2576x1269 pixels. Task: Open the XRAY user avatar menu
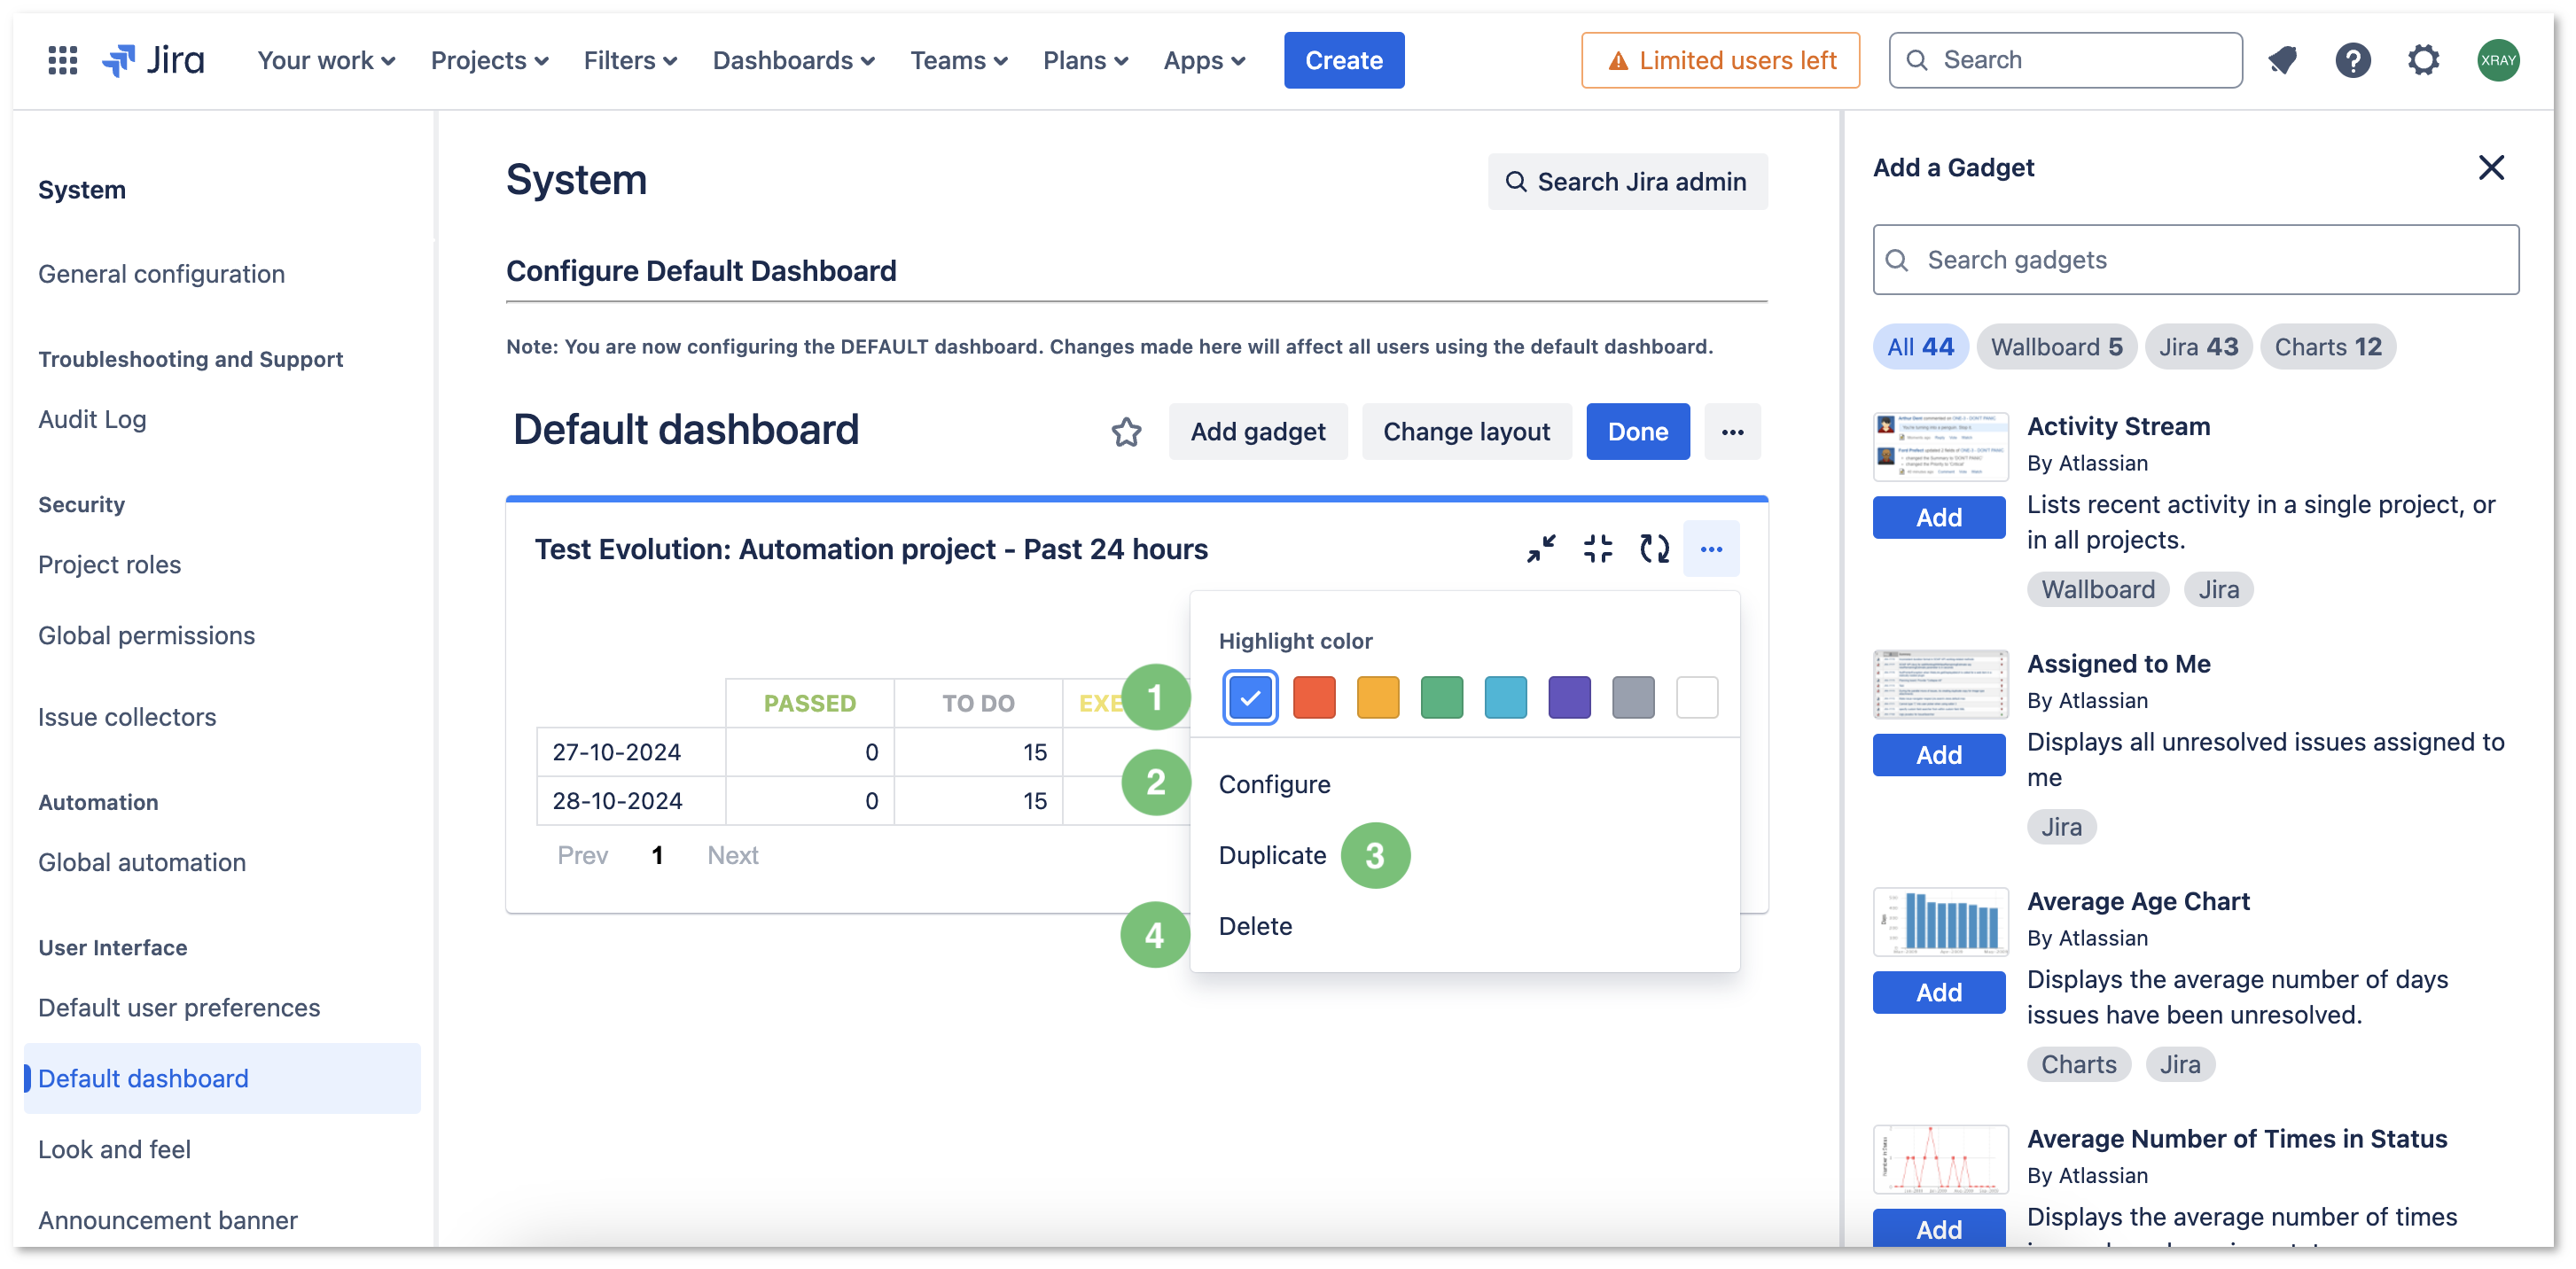[x=2497, y=60]
